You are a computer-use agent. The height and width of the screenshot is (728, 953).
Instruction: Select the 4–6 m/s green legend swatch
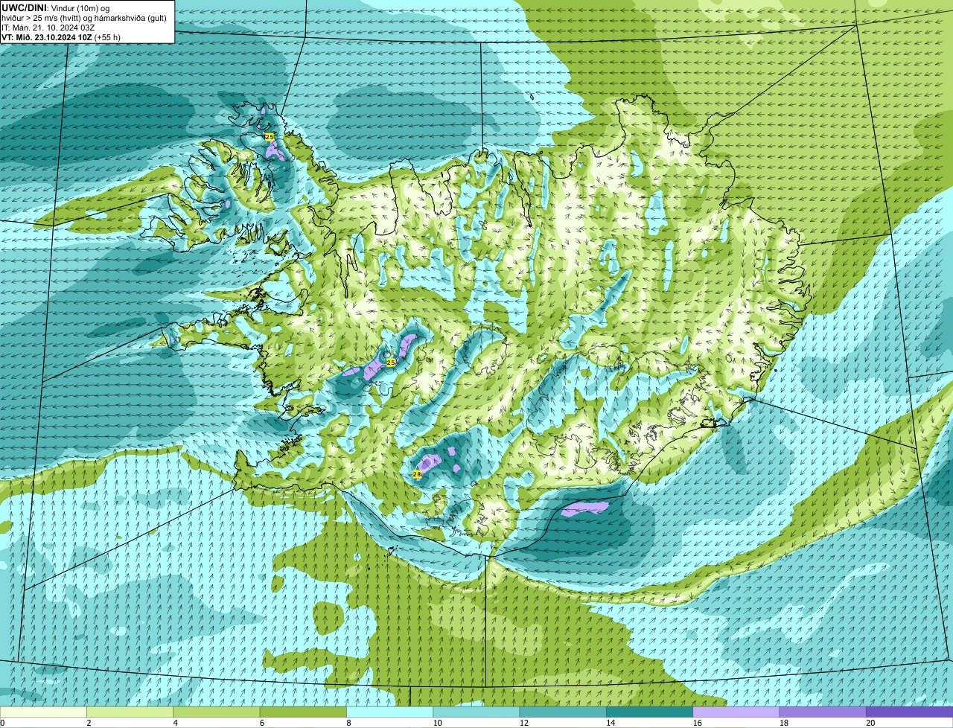[217, 712]
